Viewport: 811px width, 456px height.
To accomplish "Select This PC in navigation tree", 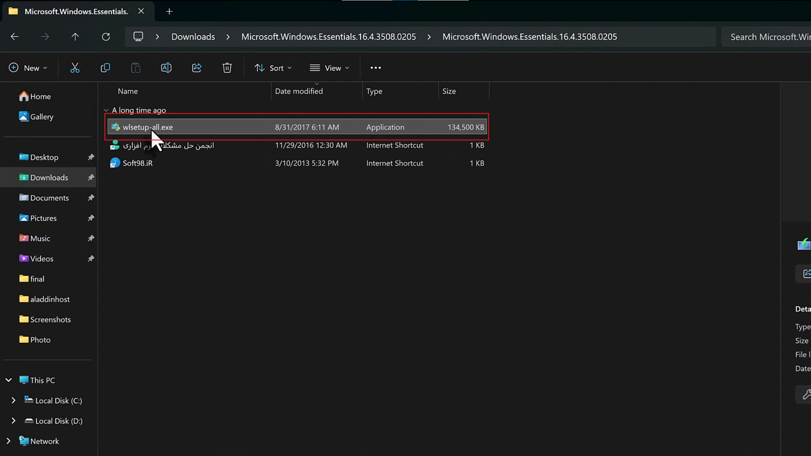I will [37, 380].
